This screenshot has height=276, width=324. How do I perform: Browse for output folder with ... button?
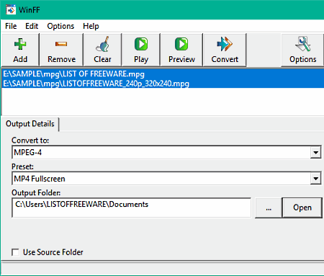coord(269,208)
